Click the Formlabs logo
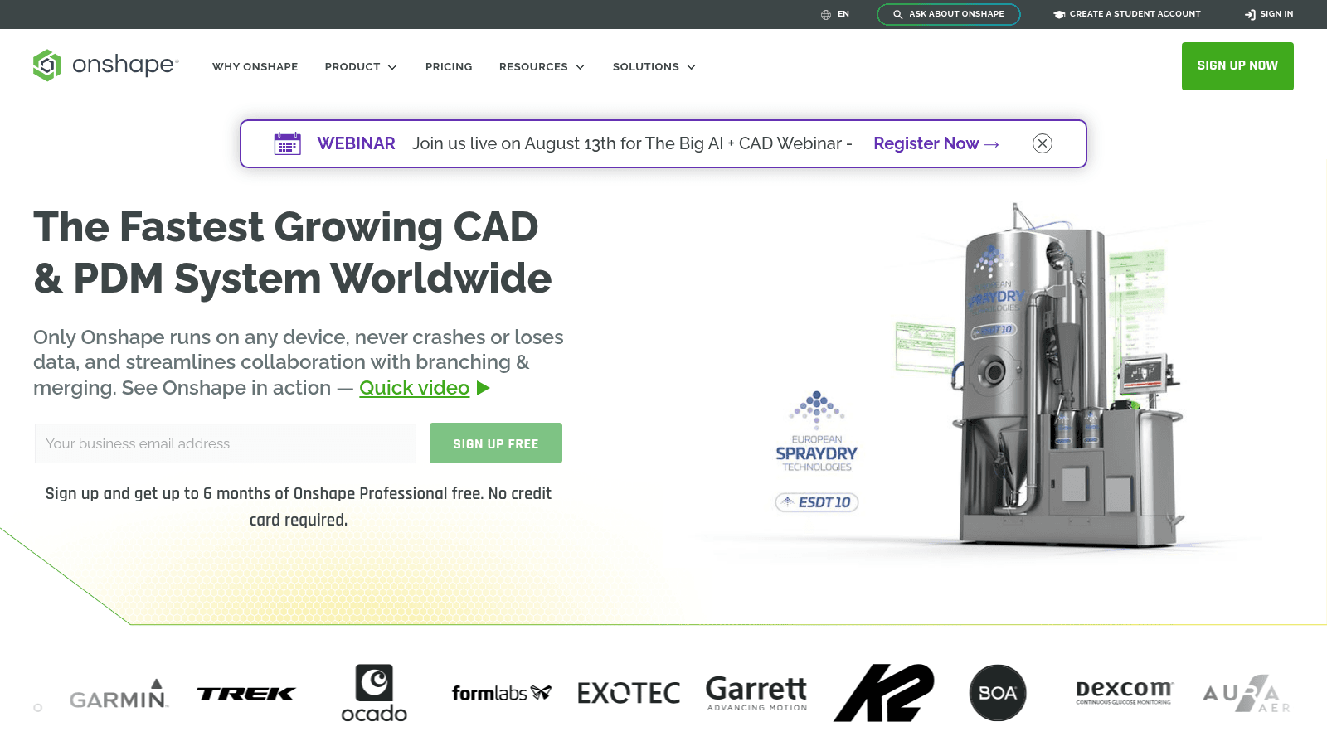The width and height of the screenshot is (1327, 746). pyautogui.click(x=501, y=693)
